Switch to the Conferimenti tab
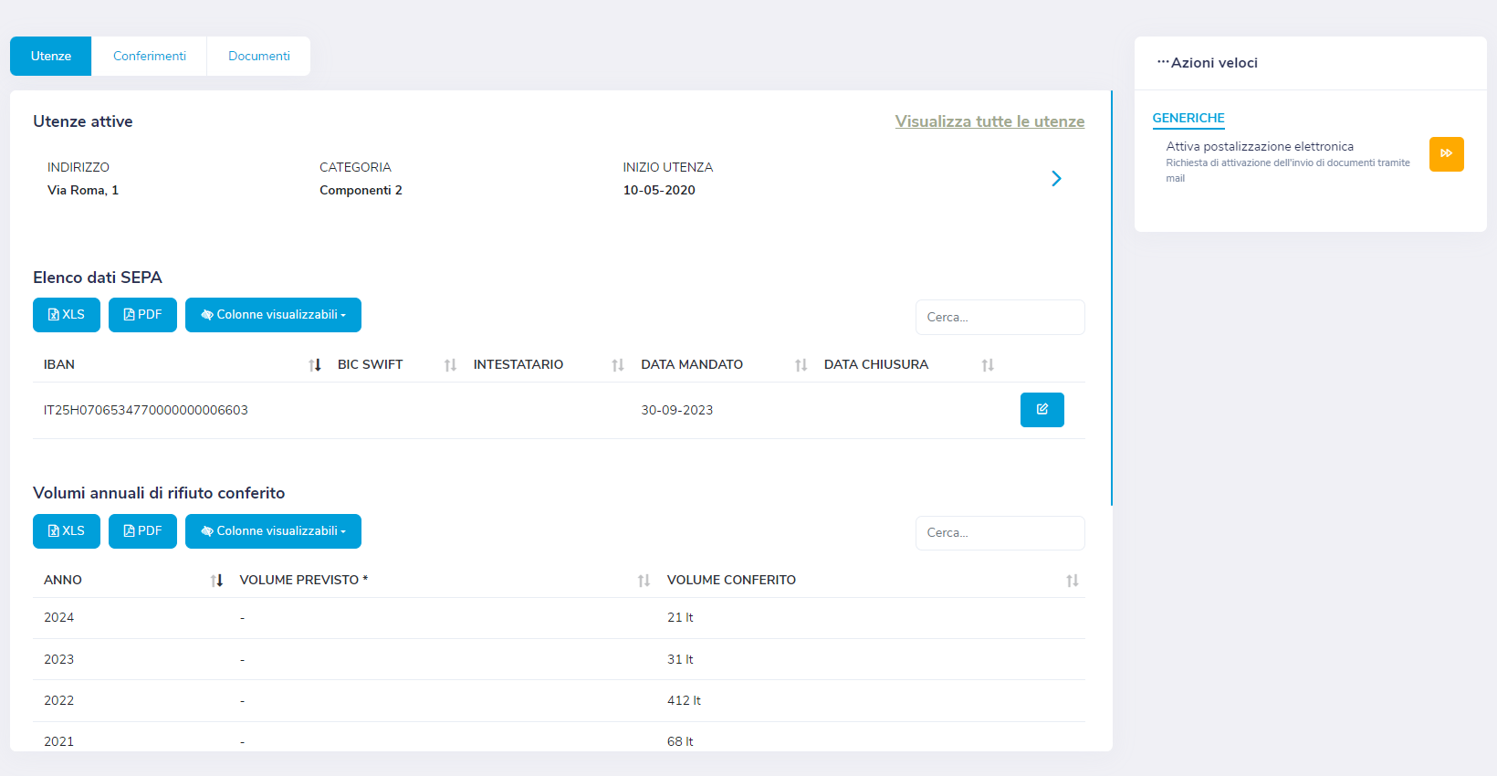This screenshot has height=776, width=1497. point(150,57)
